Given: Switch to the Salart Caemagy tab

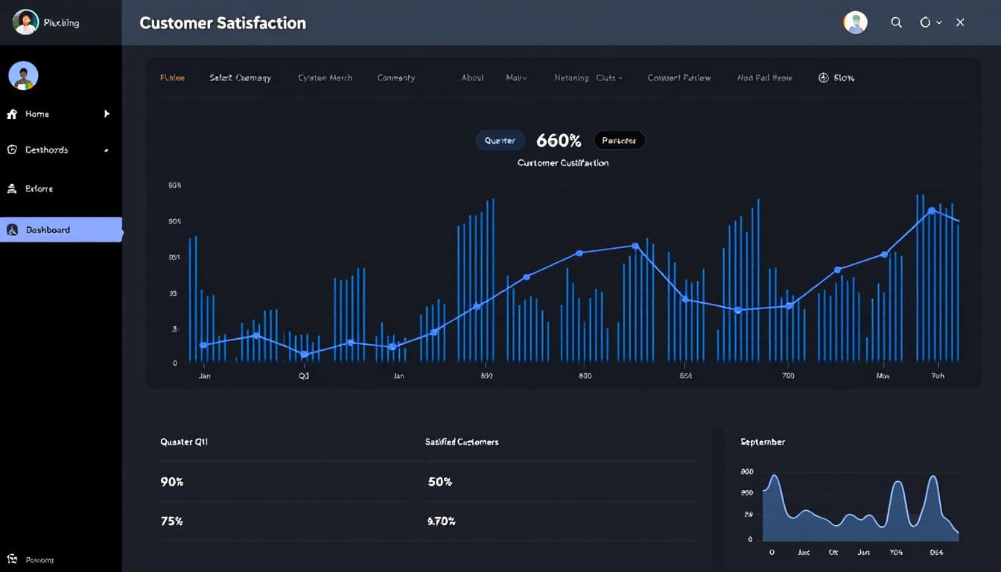Looking at the screenshot, I should pyautogui.click(x=240, y=77).
